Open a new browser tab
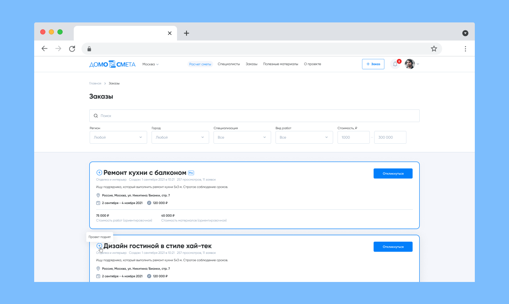 pos(186,33)
